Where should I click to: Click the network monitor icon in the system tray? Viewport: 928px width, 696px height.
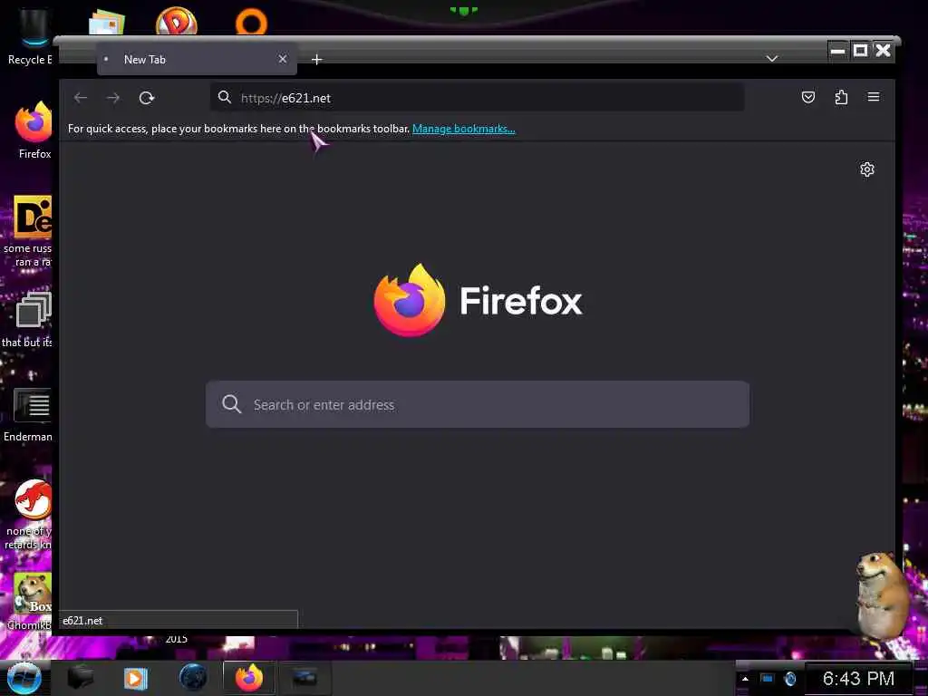pyautogui.click(x=767, y=678)
